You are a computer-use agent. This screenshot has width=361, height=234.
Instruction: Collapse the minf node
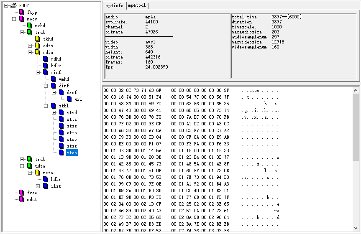38,72
